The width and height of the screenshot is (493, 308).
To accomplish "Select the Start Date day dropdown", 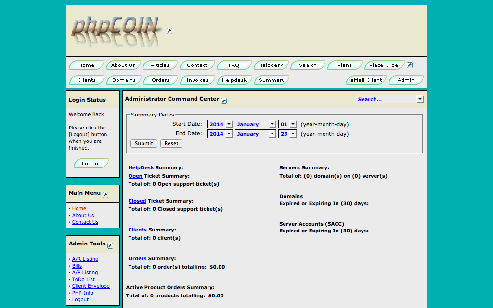I will click(x=287, y=124).
